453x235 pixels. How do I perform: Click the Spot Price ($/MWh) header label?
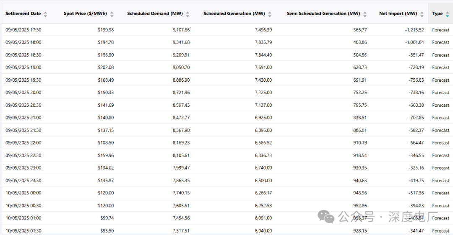click(86, 14)
